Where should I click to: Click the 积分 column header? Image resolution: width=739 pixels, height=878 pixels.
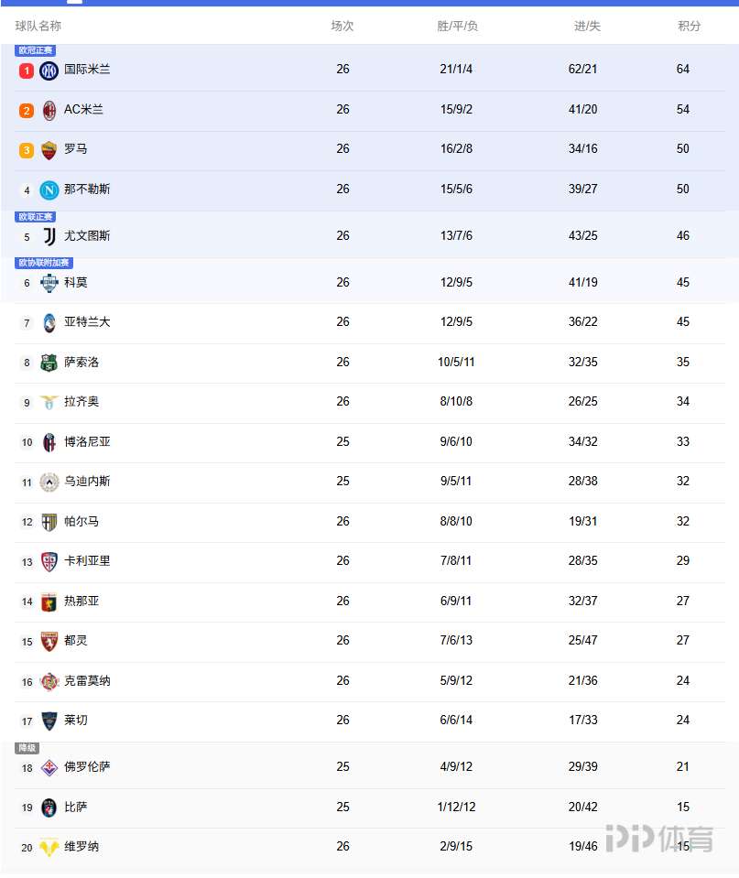click(689, 26)
